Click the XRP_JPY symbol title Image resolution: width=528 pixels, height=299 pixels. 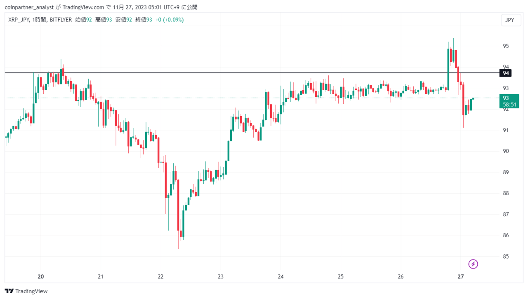[x=19, y=20]
